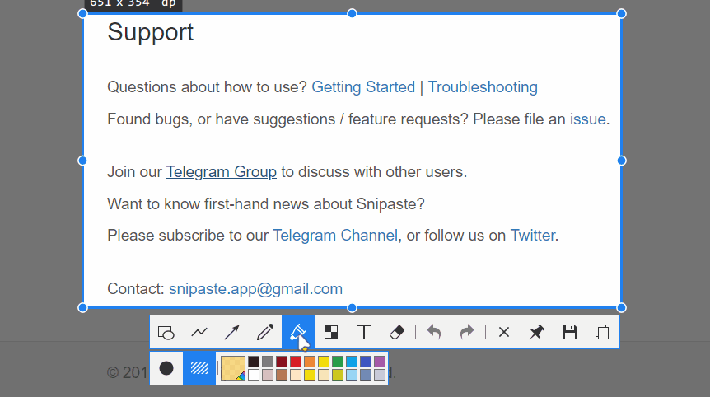Open the Telegram Group link
Screen dimensions: 710x397
point(221,172)
